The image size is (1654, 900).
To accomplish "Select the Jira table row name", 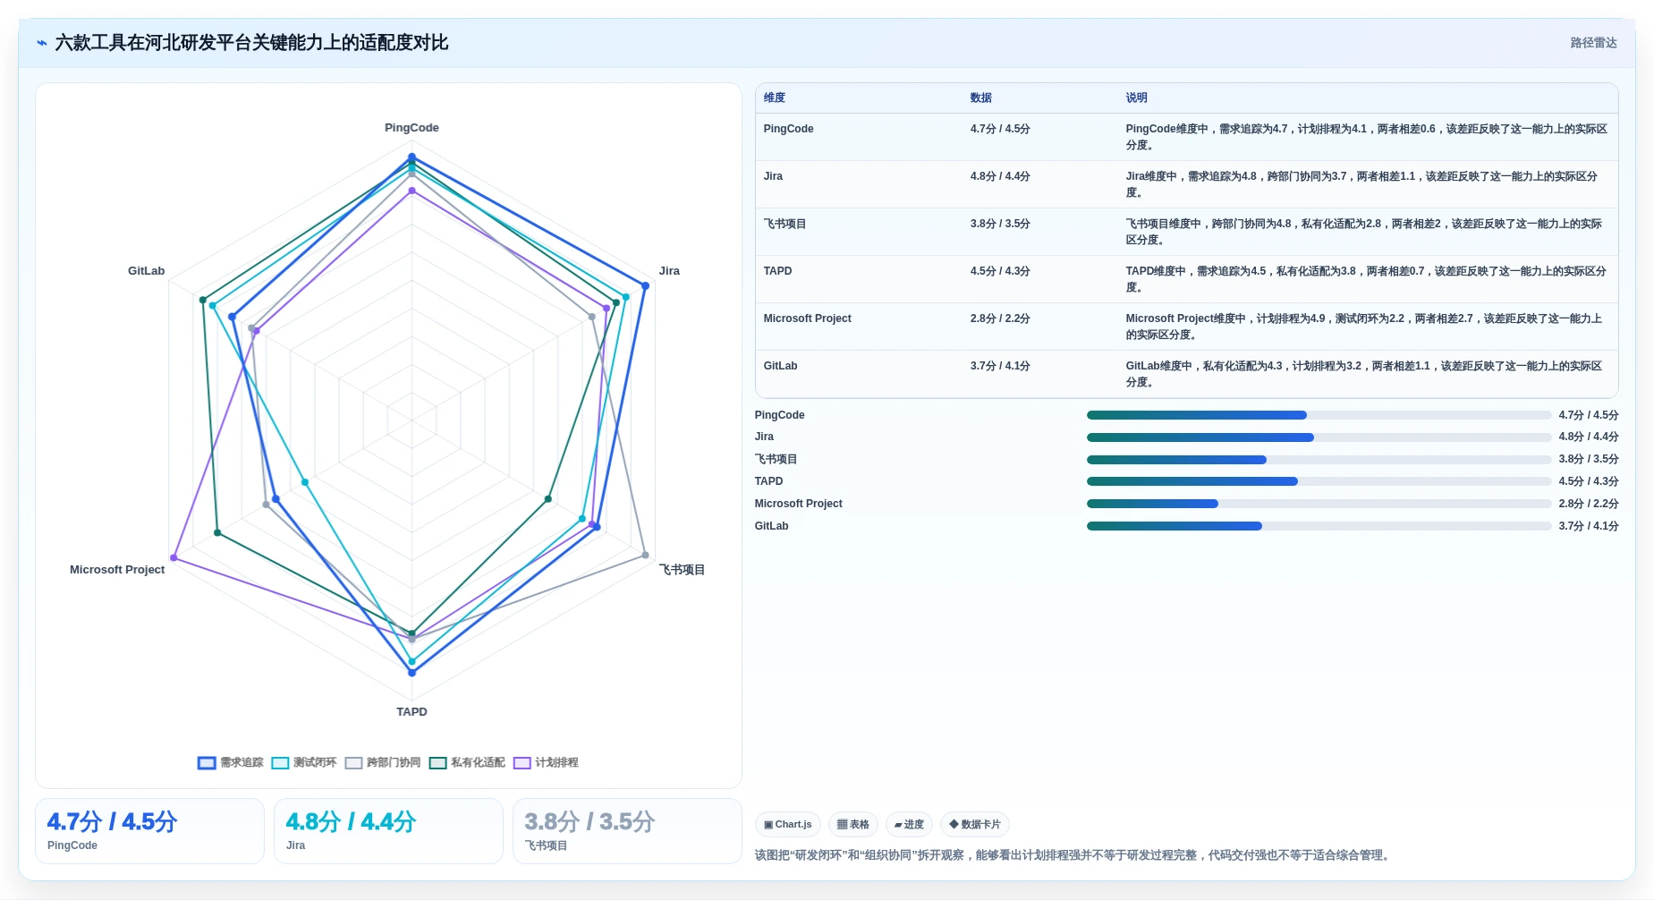I will pos(773,176).
